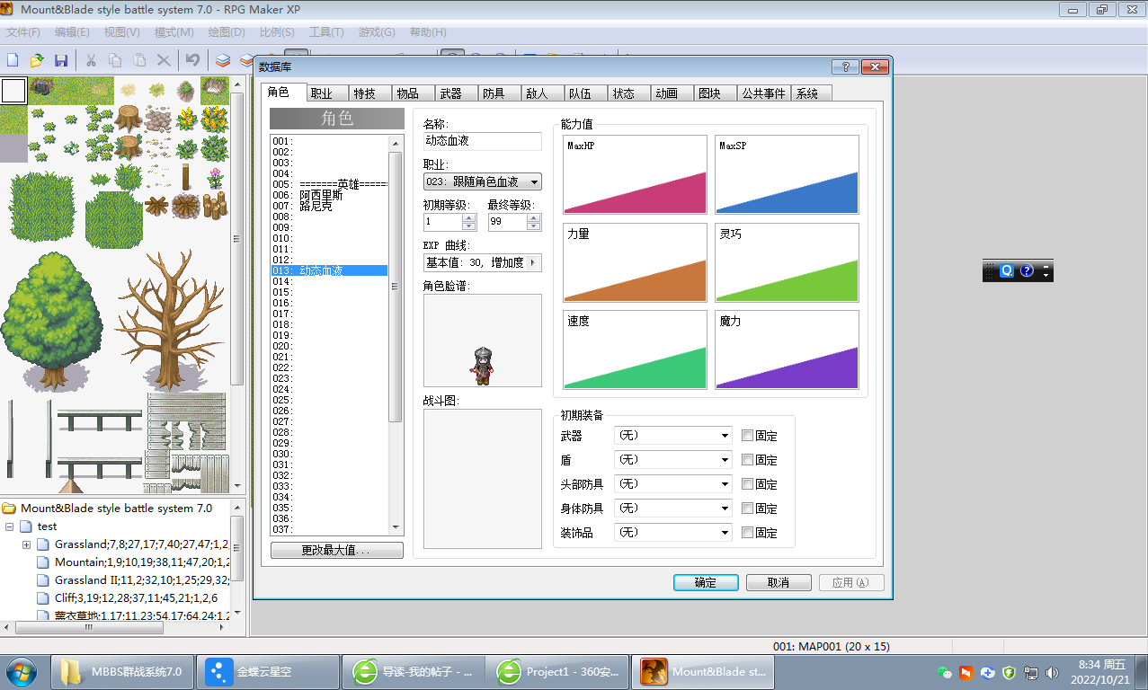Screen dimensions: 1148x690
Task: Click the help question mark icon on floating bar
Action: click(x=1028, y=270)
